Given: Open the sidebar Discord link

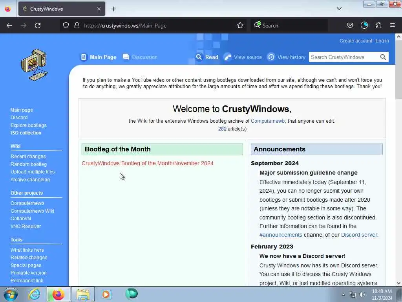Looking at the screenshot, I should tap(19, 118).
